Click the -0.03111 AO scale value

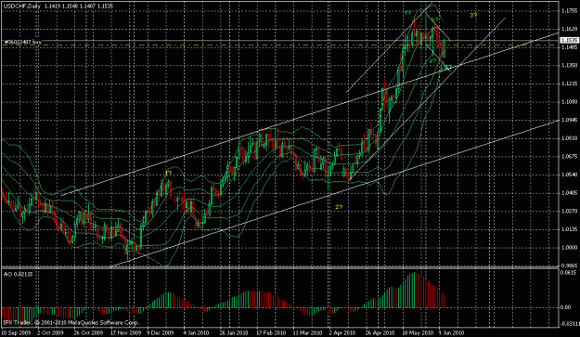[570, 324]
